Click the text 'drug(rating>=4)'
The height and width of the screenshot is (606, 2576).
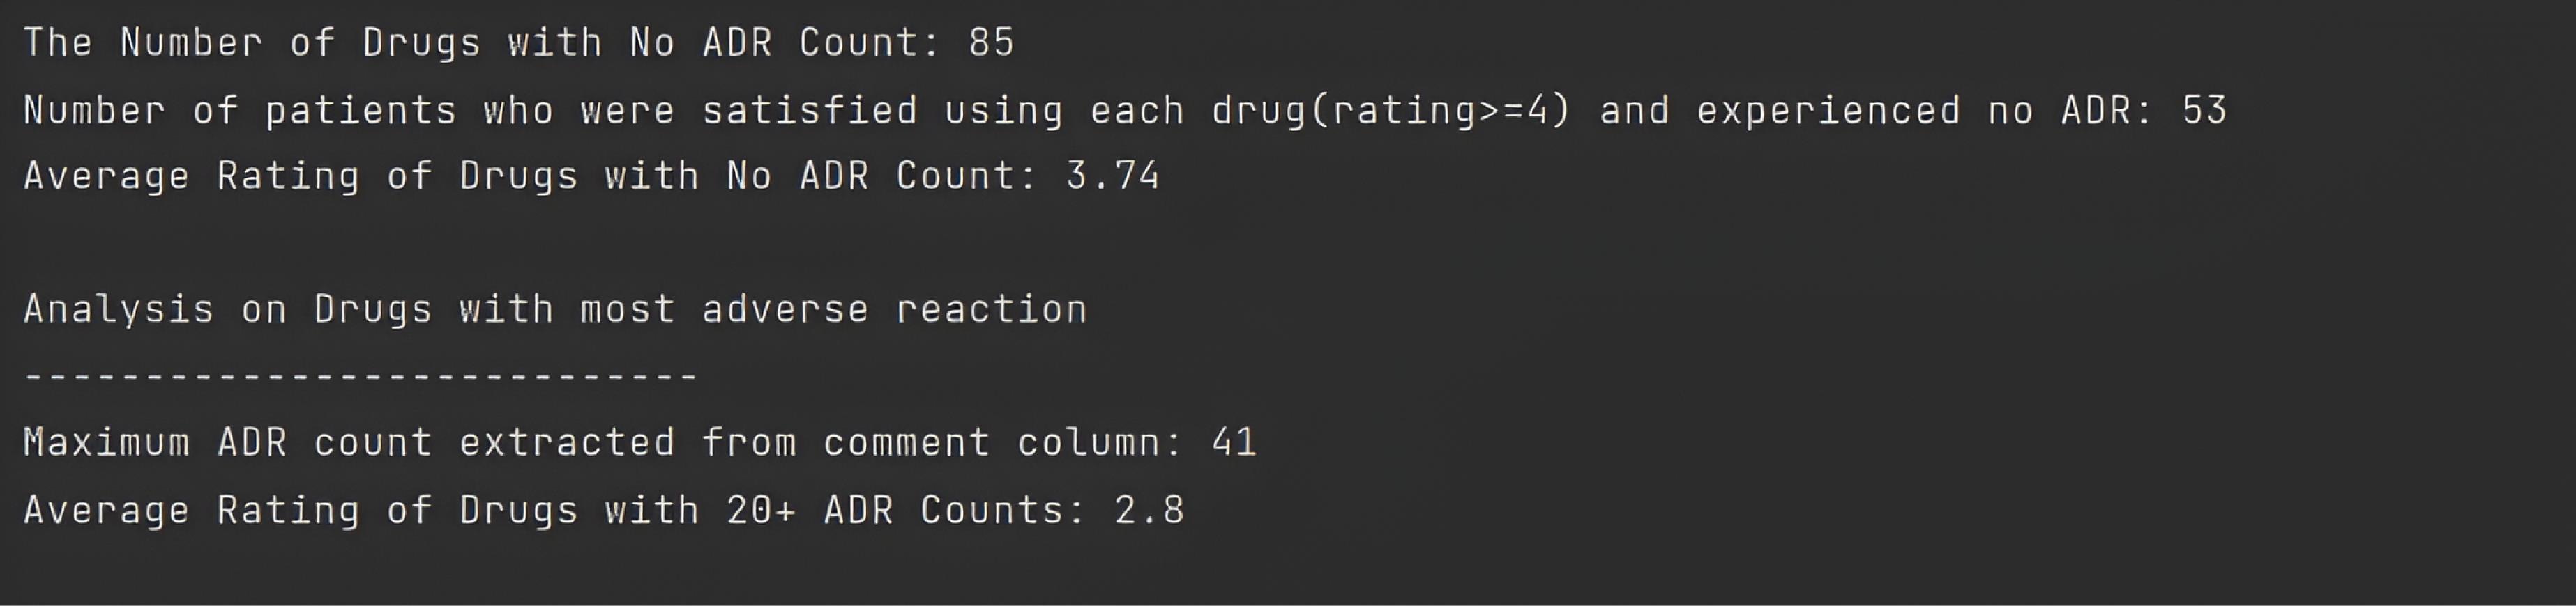pyautogui.click(x=1391, y=110)
